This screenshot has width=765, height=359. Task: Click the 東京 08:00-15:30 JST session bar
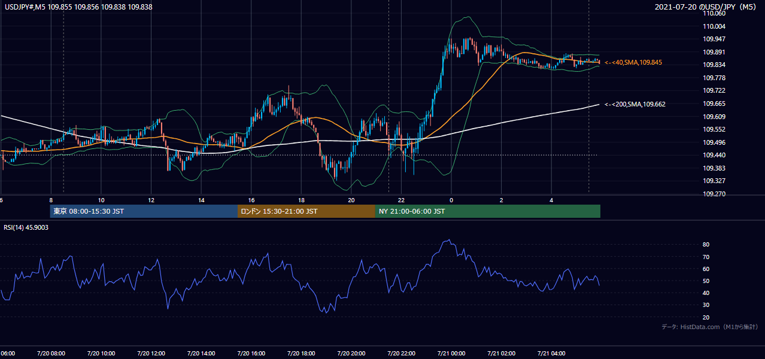[x=144, y=211]
